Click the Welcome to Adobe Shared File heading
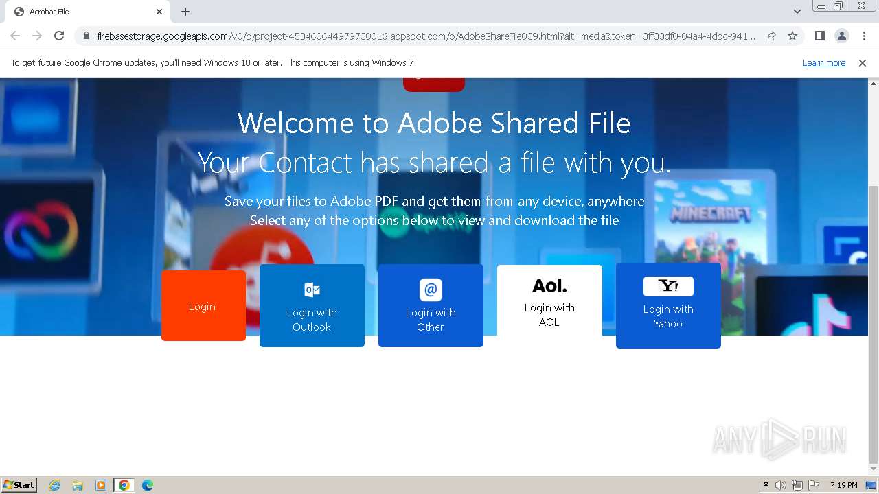This screenshot has height=494, width=879. click(434, 123)
